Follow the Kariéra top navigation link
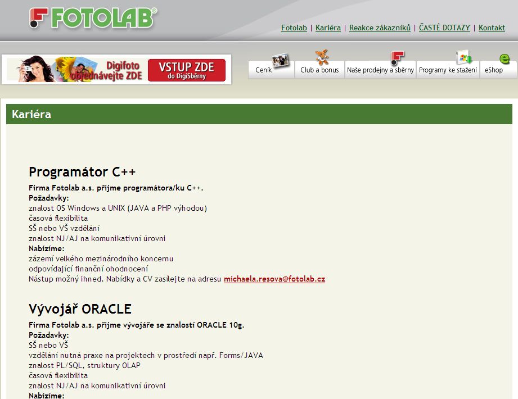This screenshot has width=518, height=399. pyautogui.click(x=328, y=28)
